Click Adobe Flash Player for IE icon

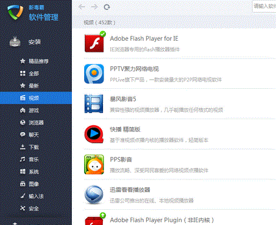pyautogui.click(x=94, y=43)
